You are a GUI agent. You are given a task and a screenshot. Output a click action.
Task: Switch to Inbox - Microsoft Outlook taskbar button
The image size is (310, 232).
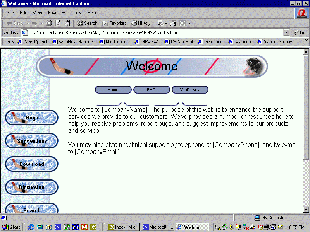(x=123, y=227)
